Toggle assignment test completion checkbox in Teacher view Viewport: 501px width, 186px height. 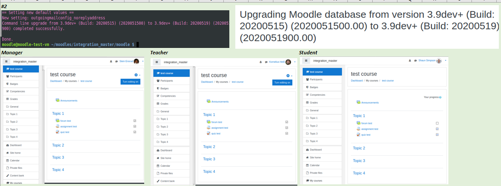(287, 127)
